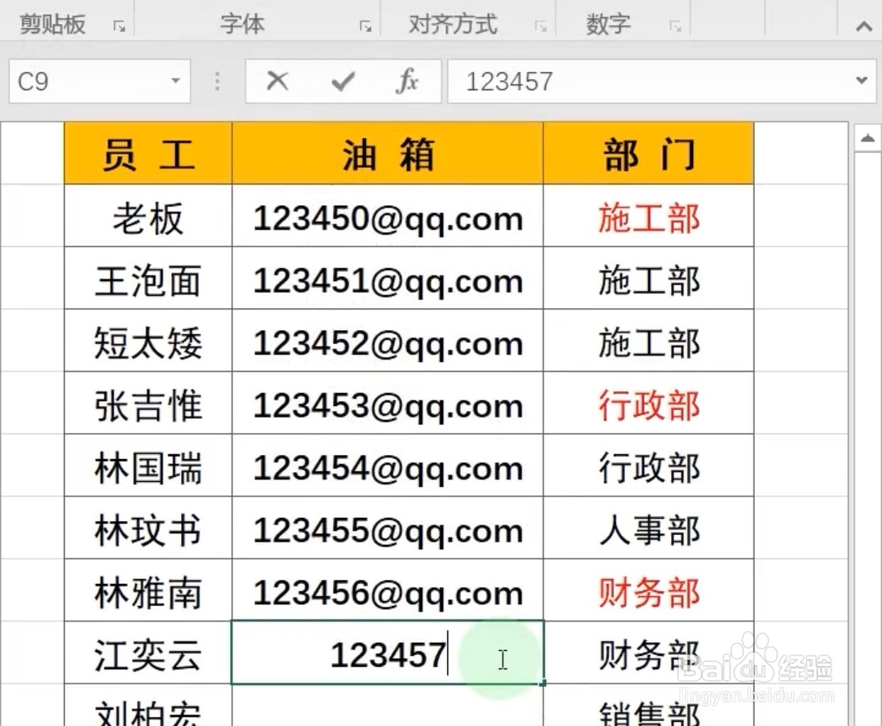Click the Insert Function fx icon

pyautogui.click(x=407, y=81)
